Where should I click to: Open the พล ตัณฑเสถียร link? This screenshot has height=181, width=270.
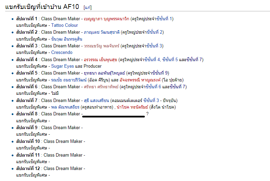[65, 107]
